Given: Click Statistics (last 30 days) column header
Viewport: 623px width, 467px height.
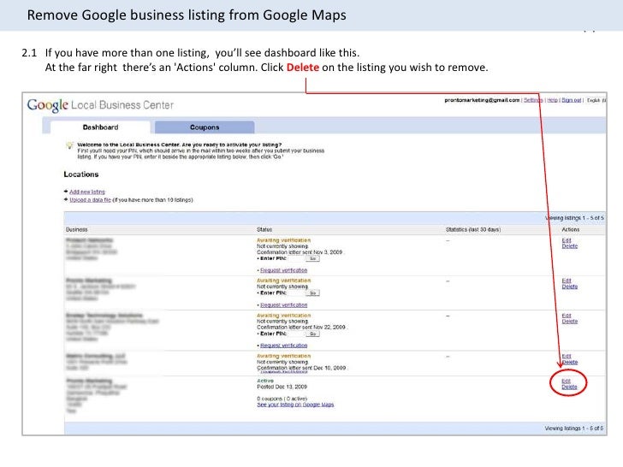Looking at the screenshot, I should 472,229.
